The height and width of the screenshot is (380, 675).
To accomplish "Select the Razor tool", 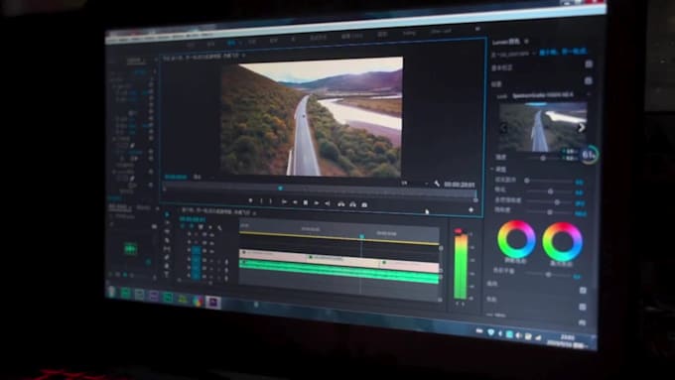I will (167, 240).
